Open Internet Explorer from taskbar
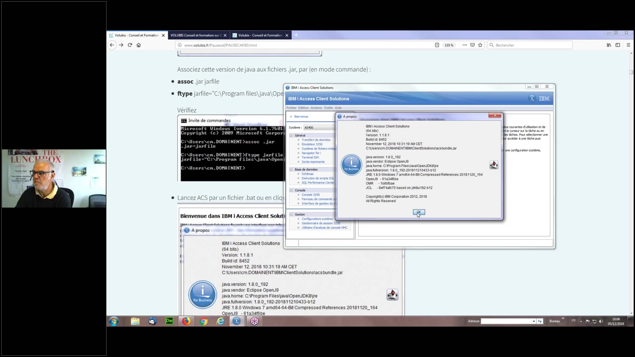Viewport: 635px width, 357px height. [220, 321]
